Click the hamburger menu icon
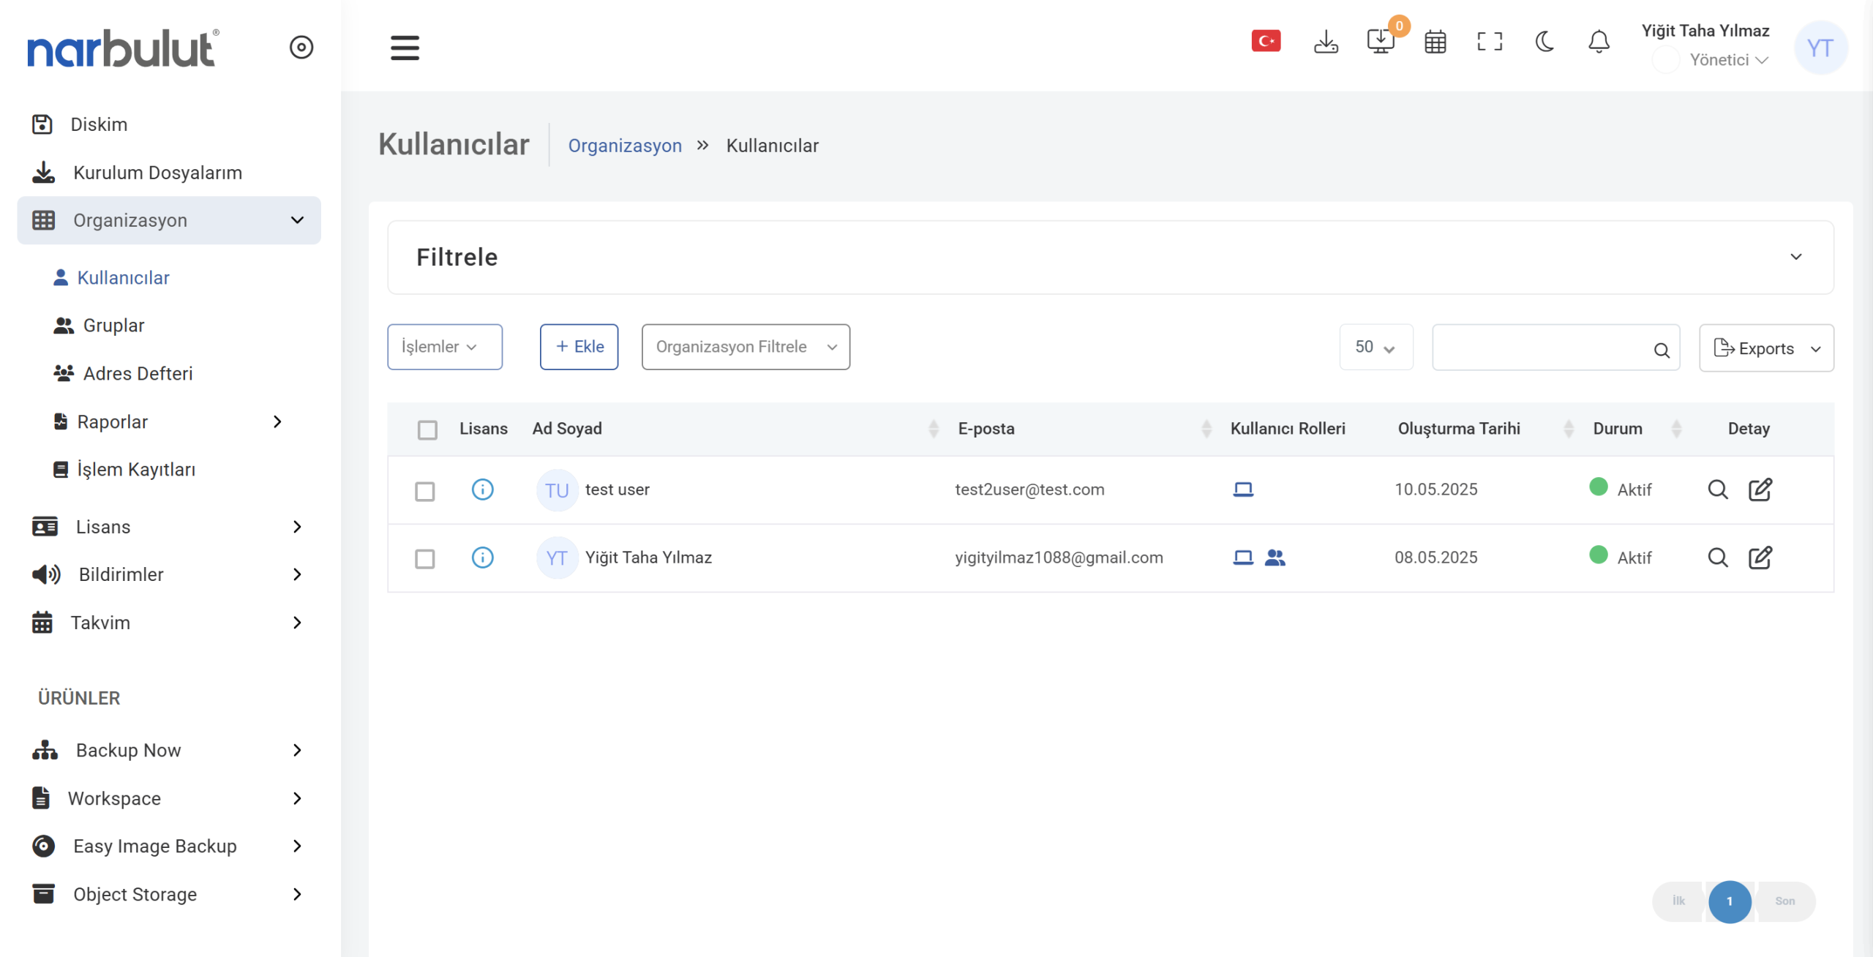Viewport: 1873px width, 957px height. (x=405, y=48)
